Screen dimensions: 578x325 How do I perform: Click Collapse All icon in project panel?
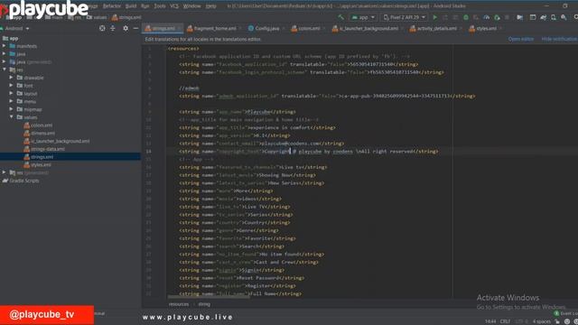tap(113, 28)
